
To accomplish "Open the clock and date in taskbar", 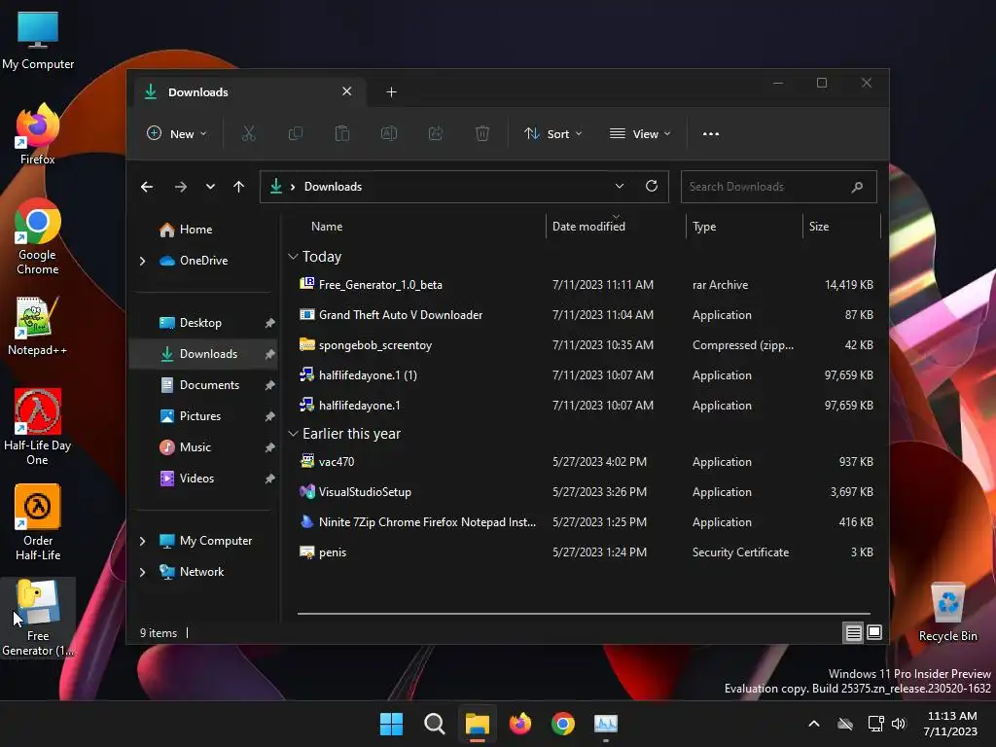I will 951,724.
